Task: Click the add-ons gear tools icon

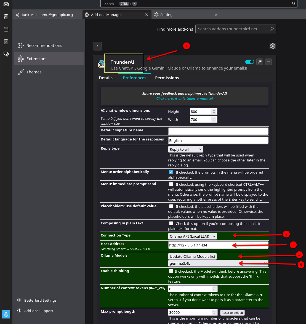Action: pos(273,46)
